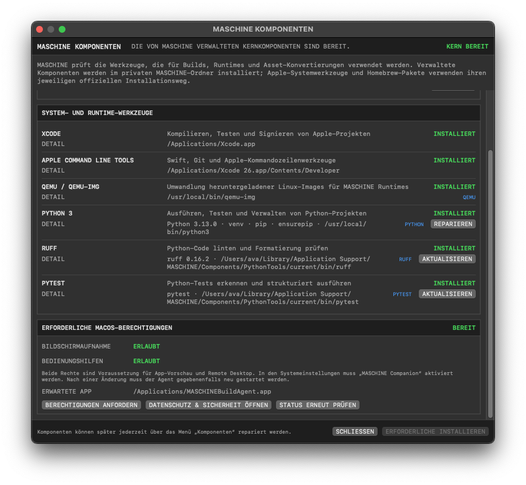
Task: Select the RUFF row title
Action: click(x=49, y=248)
